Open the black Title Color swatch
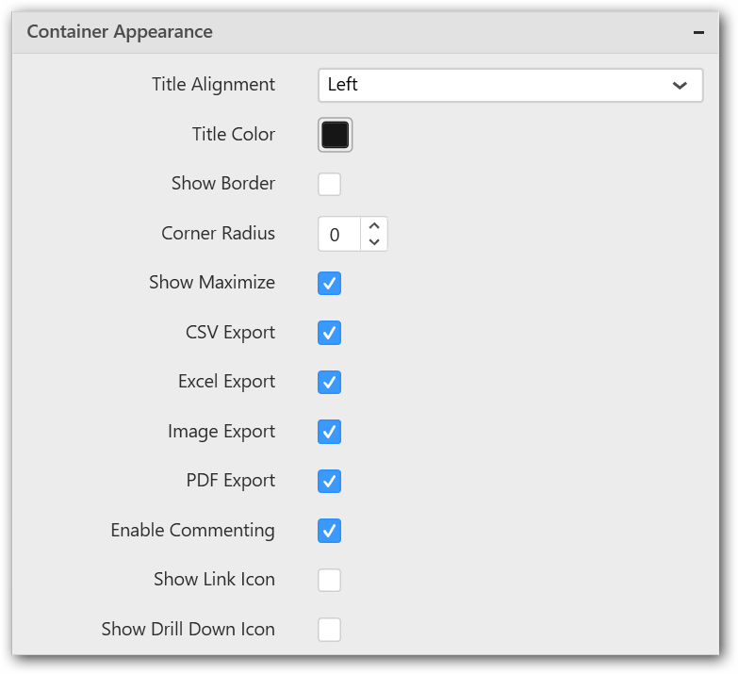 335,135
